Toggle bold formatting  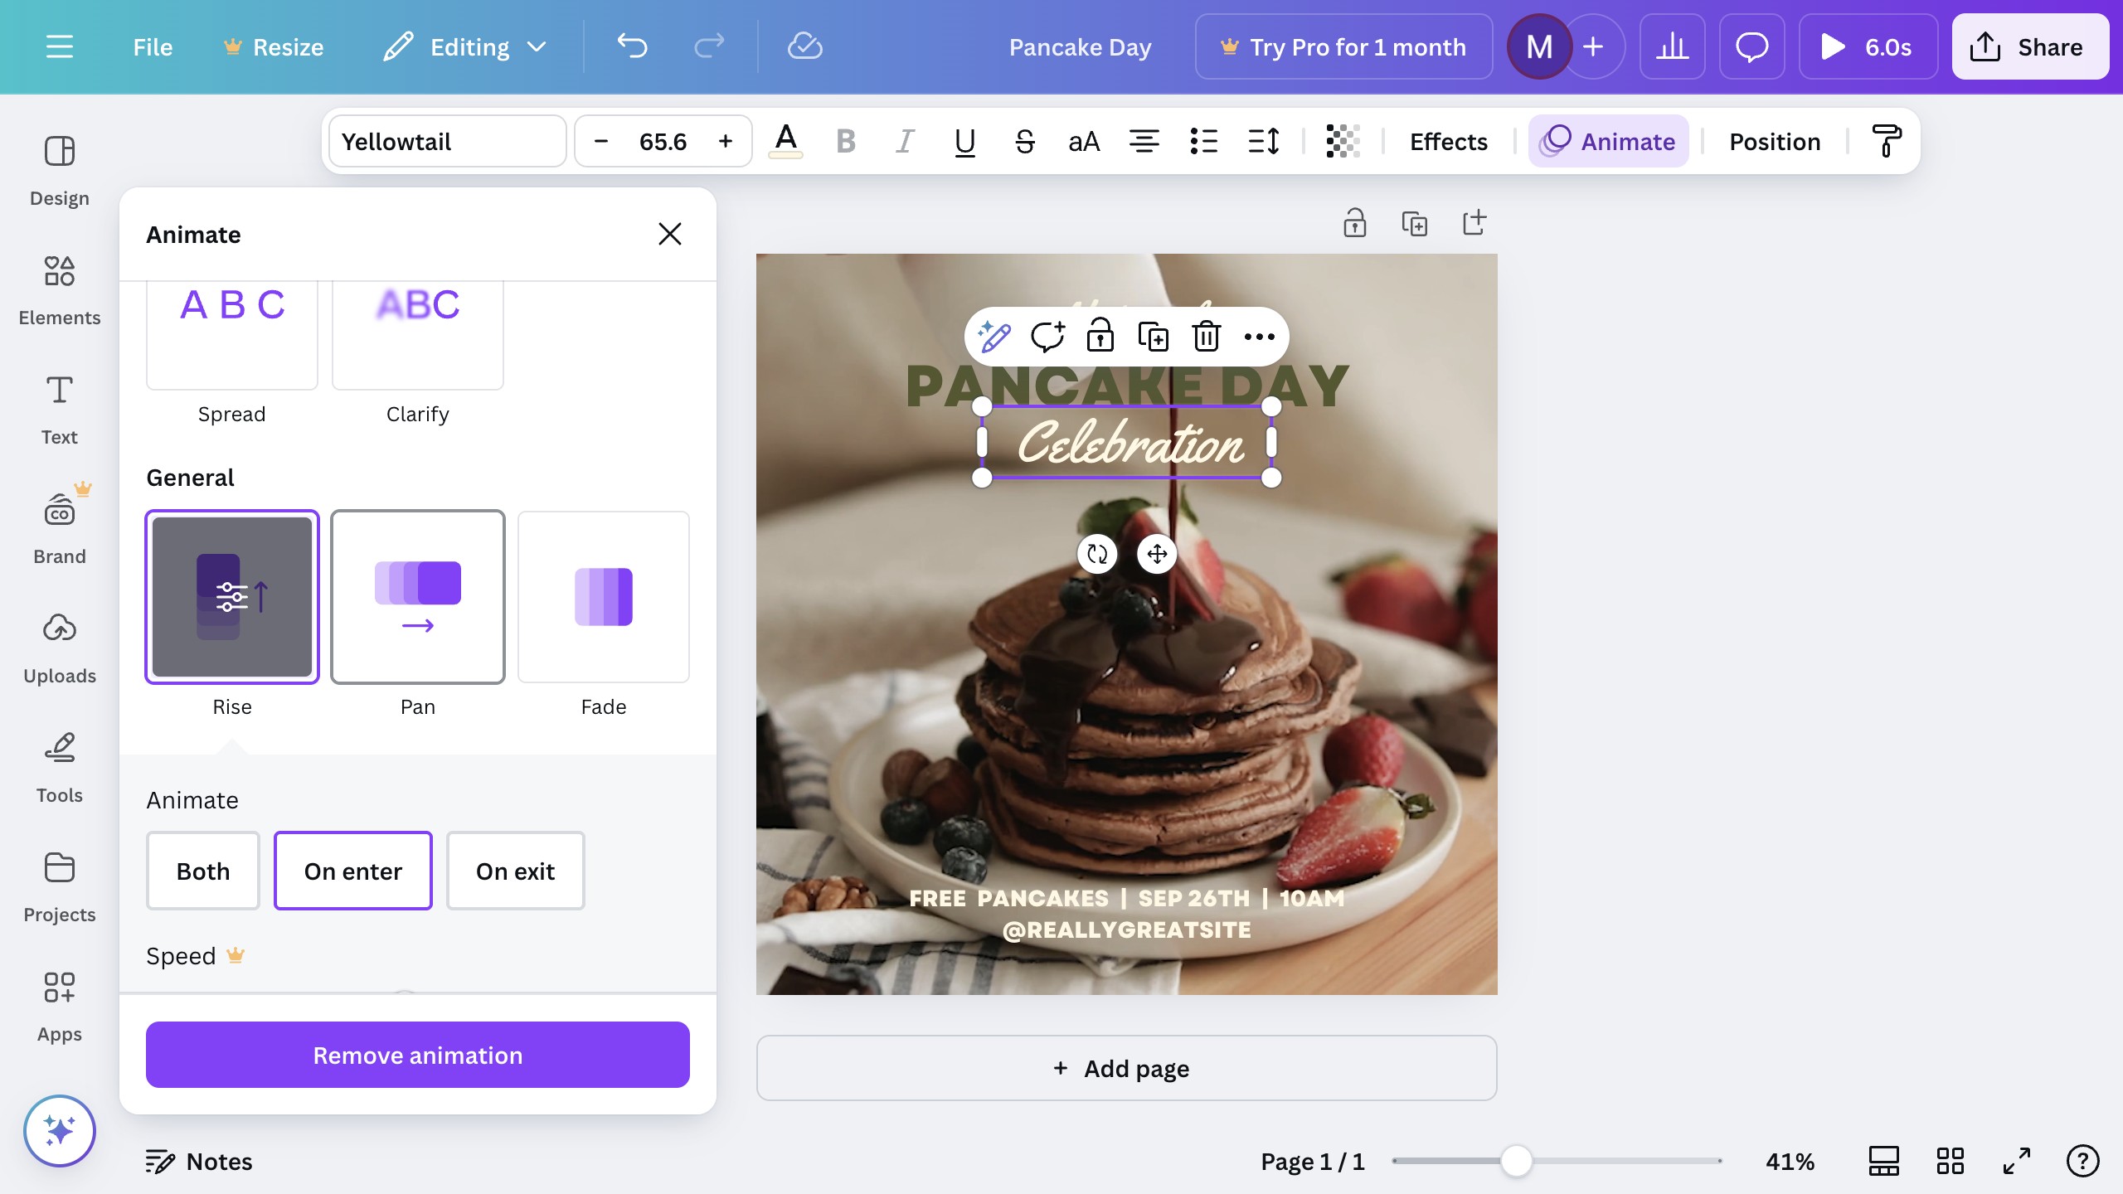click(846, 142)
